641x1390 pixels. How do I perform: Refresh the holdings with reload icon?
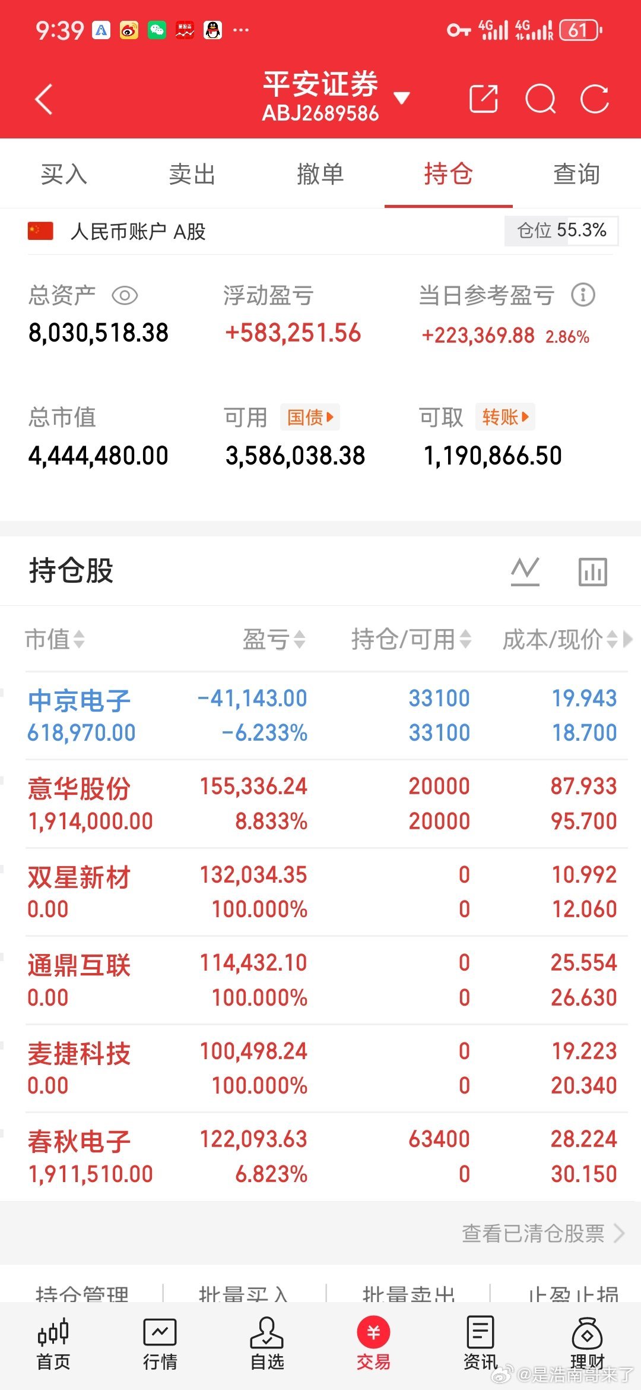point(595,99)
